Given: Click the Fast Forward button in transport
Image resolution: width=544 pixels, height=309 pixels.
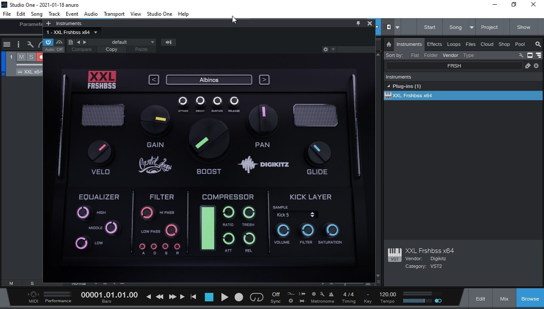Looking at the screenshot, I should 172,297.
